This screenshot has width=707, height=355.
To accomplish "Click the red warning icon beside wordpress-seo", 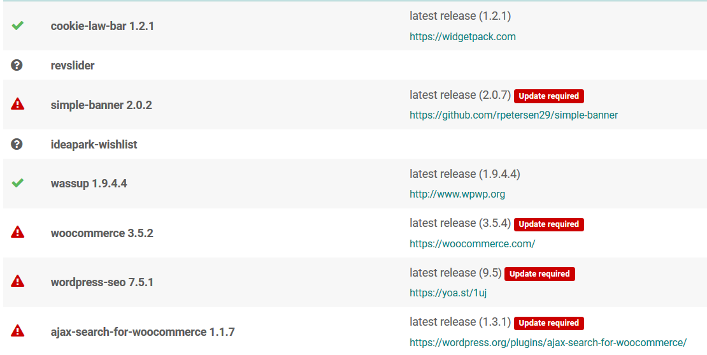I will (x=18, y=282).
